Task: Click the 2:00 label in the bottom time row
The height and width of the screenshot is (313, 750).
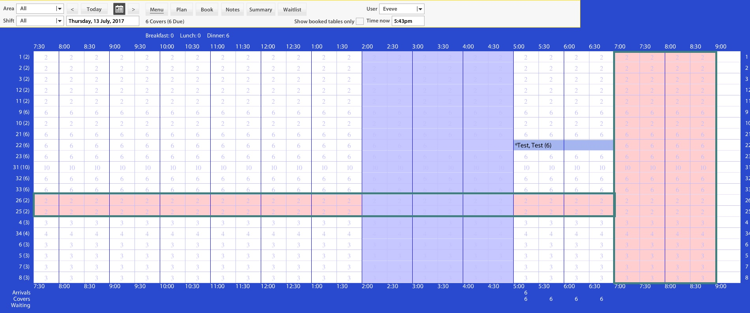Action: point(367,286)
